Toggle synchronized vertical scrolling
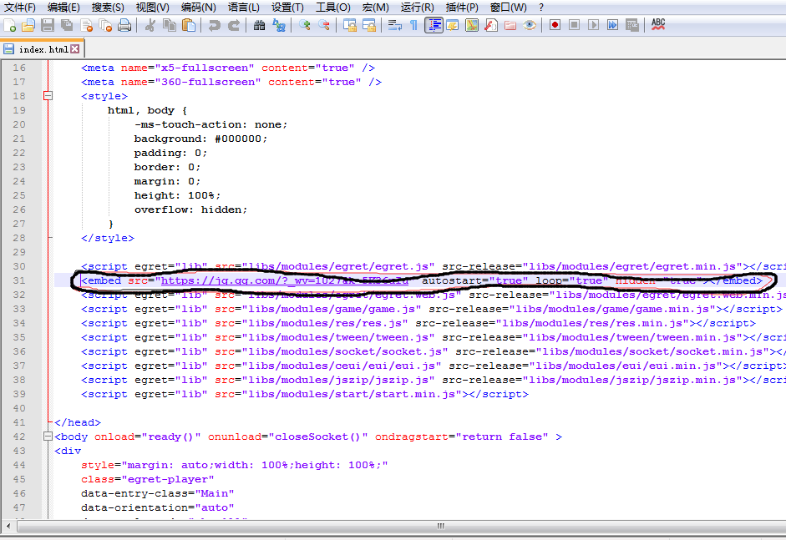The width and height of the screenshot is (786, 540). click(349, 25)
